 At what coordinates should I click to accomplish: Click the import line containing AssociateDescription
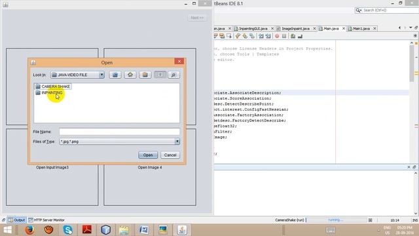point(247,93)
